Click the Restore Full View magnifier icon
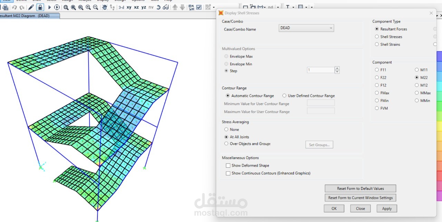This screenshot has width=442, height=222. [73, 7]
